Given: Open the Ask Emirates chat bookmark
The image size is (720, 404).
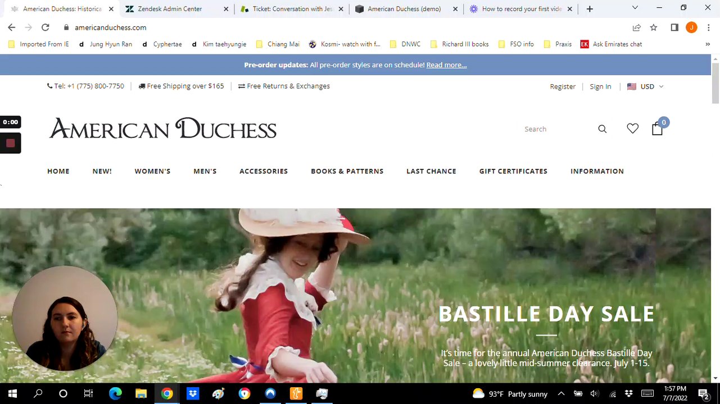Looking at the screenshot, I should (x=611, y=44).
